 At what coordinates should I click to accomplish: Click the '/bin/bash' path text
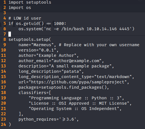click(73, 29)
